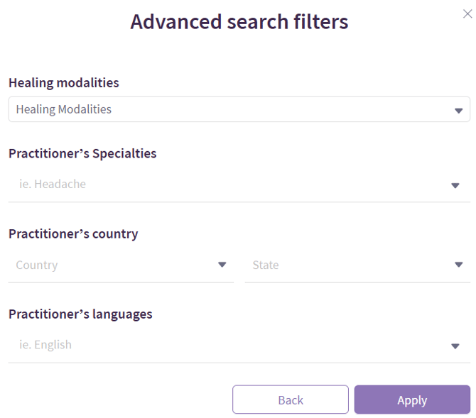Click the Country field's caret icon
Image resolution: width=476 pixels, height=418 pixels.
click(222, 265)
